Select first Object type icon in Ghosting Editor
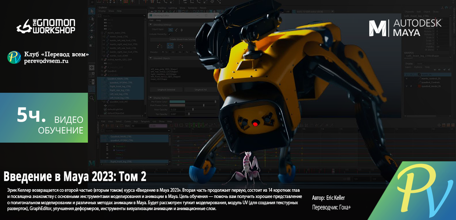456x220 pixels. pyautogui.click(x=171, y=30)
